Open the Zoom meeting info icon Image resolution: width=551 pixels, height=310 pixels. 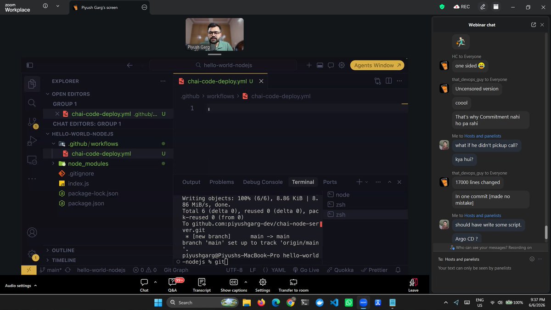45,6
